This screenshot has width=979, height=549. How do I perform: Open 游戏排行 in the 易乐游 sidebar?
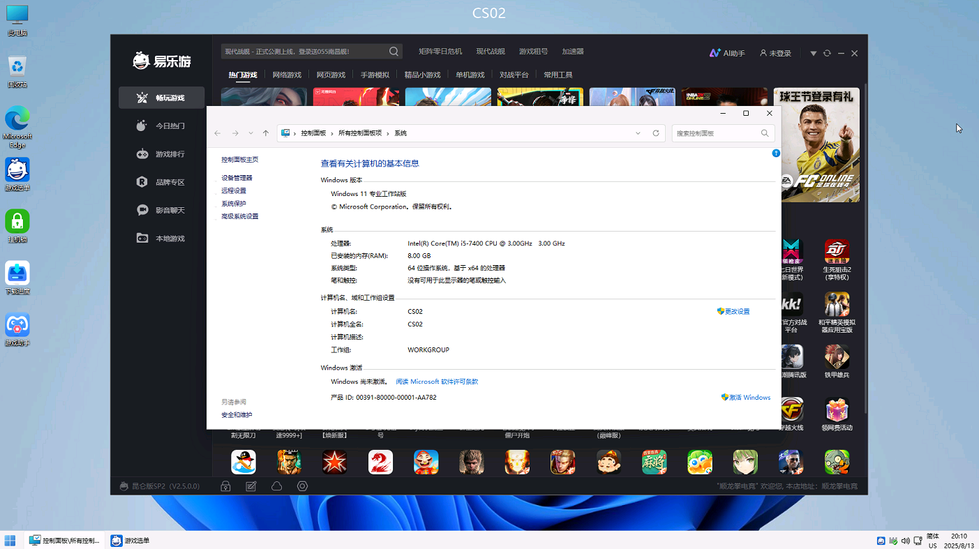161,154
